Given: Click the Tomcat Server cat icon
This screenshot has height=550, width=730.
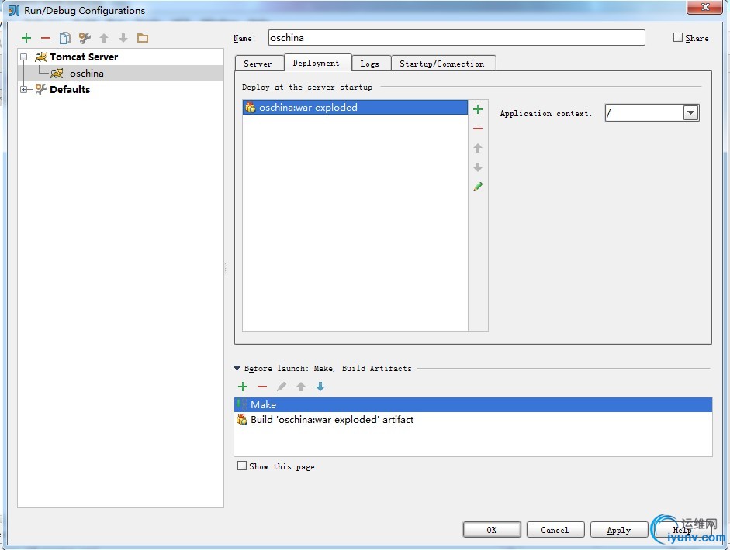Looking at the screenshot, I should point(41,57).
